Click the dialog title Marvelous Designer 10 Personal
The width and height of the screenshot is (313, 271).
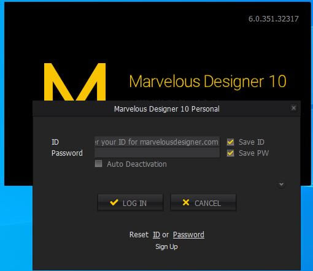(x=167, y=109)
